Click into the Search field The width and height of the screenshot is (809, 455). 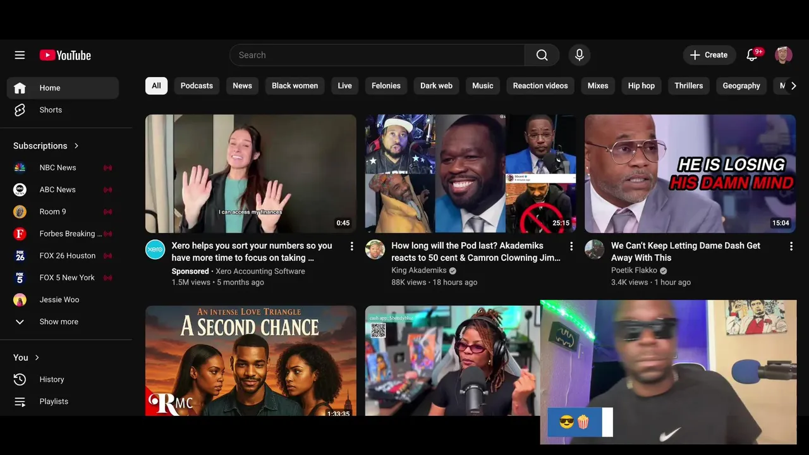tap(377, 55)
